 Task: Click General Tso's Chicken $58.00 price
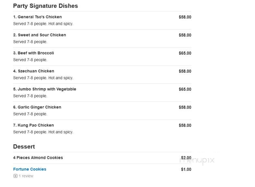click(x=185, y=17)
